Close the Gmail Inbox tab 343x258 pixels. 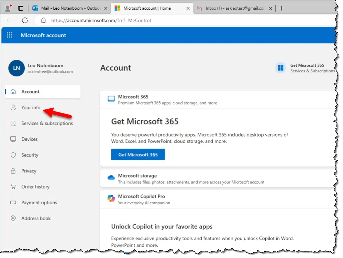[270, 8]
